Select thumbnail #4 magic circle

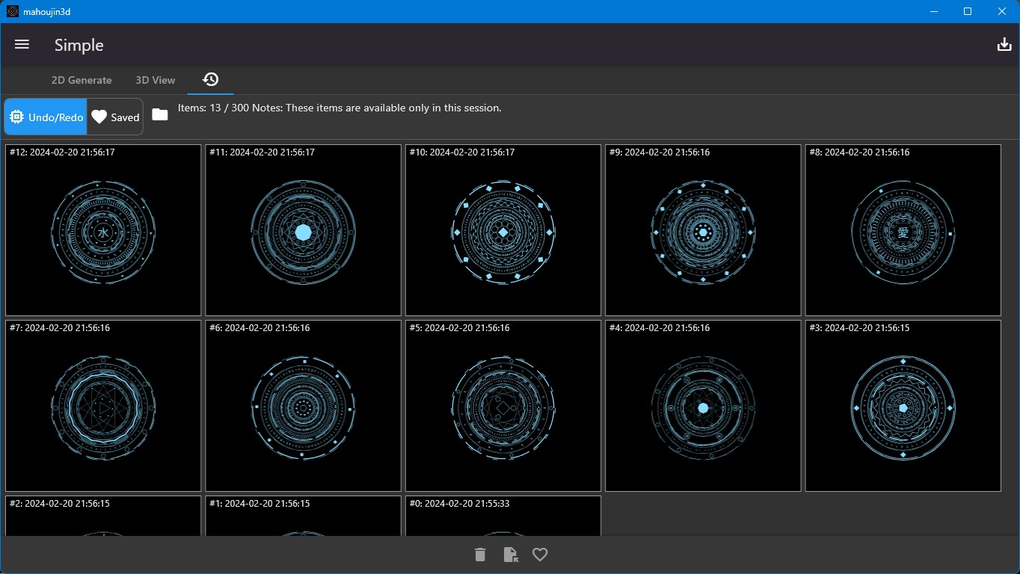point(703,406)
